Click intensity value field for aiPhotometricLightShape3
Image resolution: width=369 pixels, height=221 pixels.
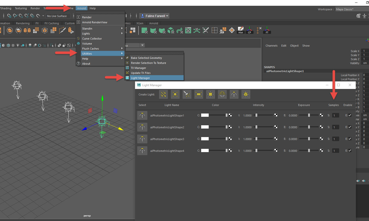[248, 139]
